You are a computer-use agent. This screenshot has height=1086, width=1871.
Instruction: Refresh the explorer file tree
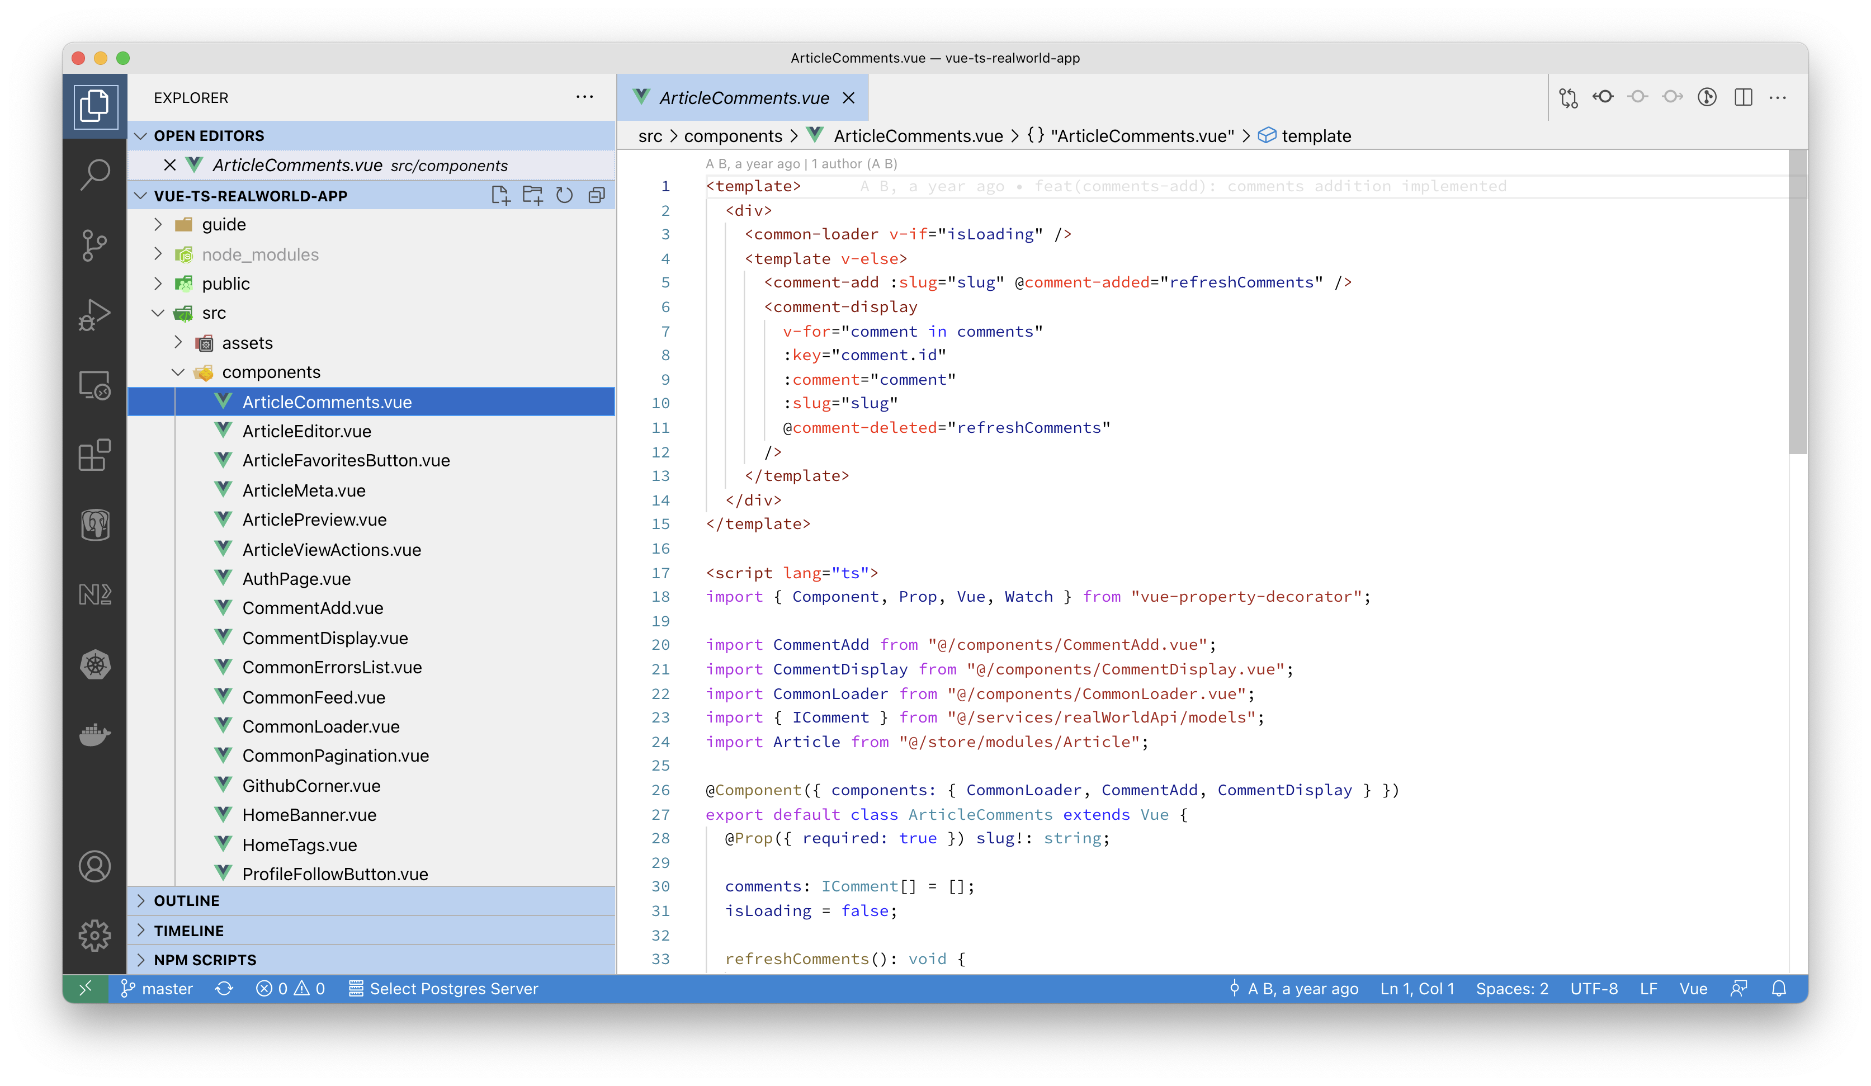coord(564,196)
